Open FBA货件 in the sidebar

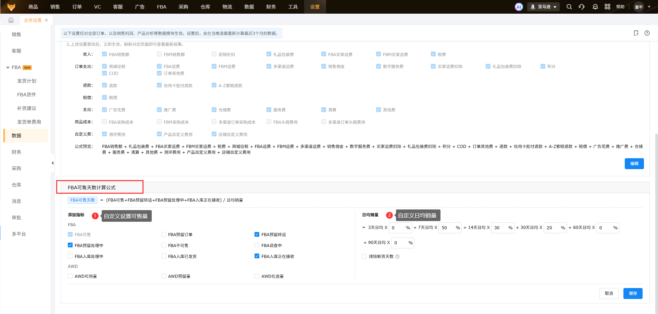coord(27,95)
